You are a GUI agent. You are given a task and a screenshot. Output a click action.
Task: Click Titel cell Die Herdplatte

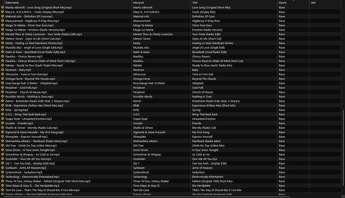coord(201,186)
